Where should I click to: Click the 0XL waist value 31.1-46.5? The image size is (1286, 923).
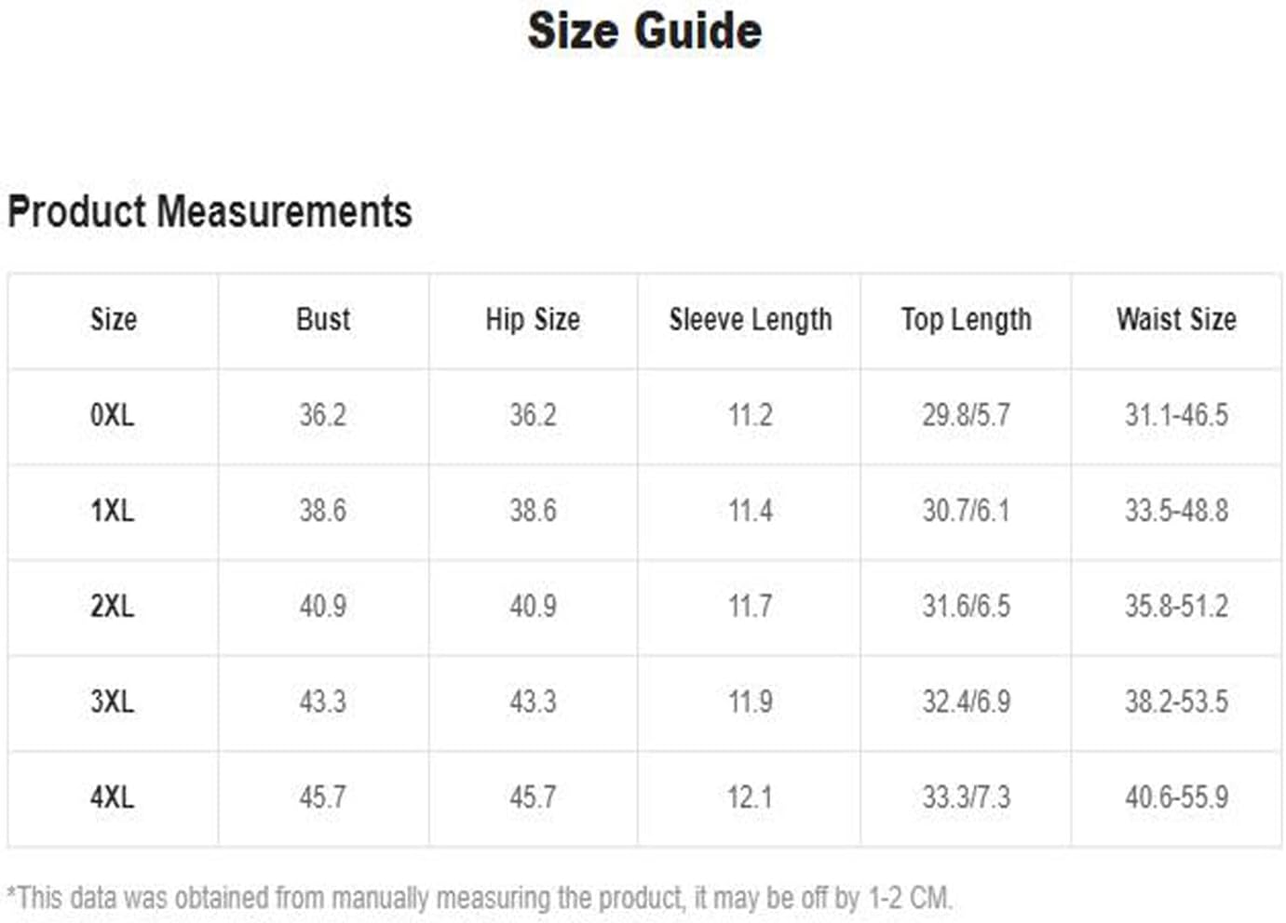click(x=1177, y=415)
